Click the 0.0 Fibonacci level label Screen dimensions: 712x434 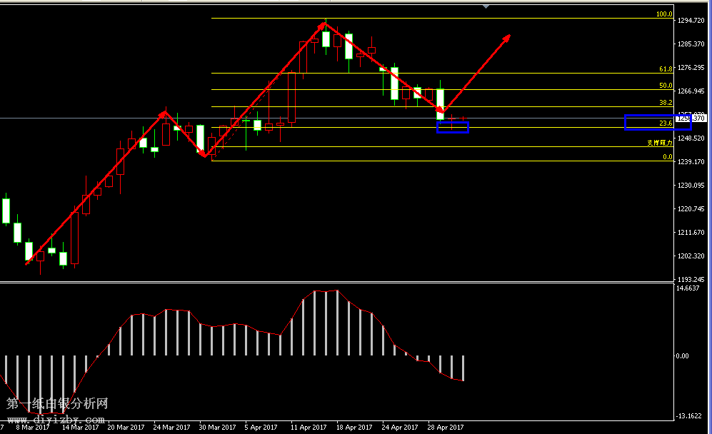[x=667, y=157]
